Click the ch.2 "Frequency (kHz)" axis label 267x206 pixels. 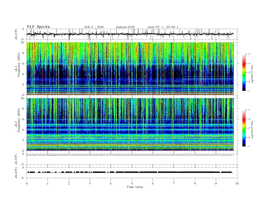(19, 120)
